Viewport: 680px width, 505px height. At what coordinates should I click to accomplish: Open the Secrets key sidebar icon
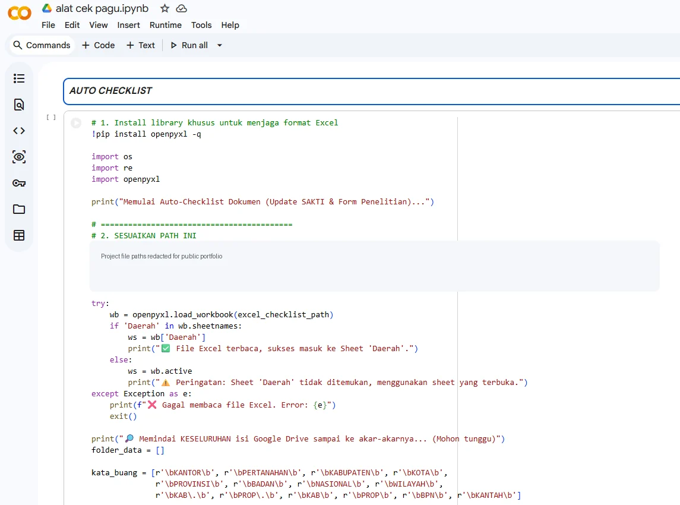click(x=19, y=183)
